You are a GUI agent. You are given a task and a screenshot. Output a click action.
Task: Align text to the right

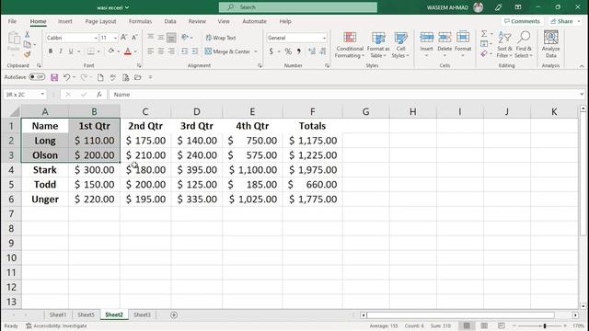tap(171, 51)
